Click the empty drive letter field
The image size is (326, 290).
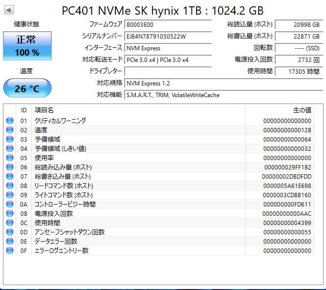168,71
